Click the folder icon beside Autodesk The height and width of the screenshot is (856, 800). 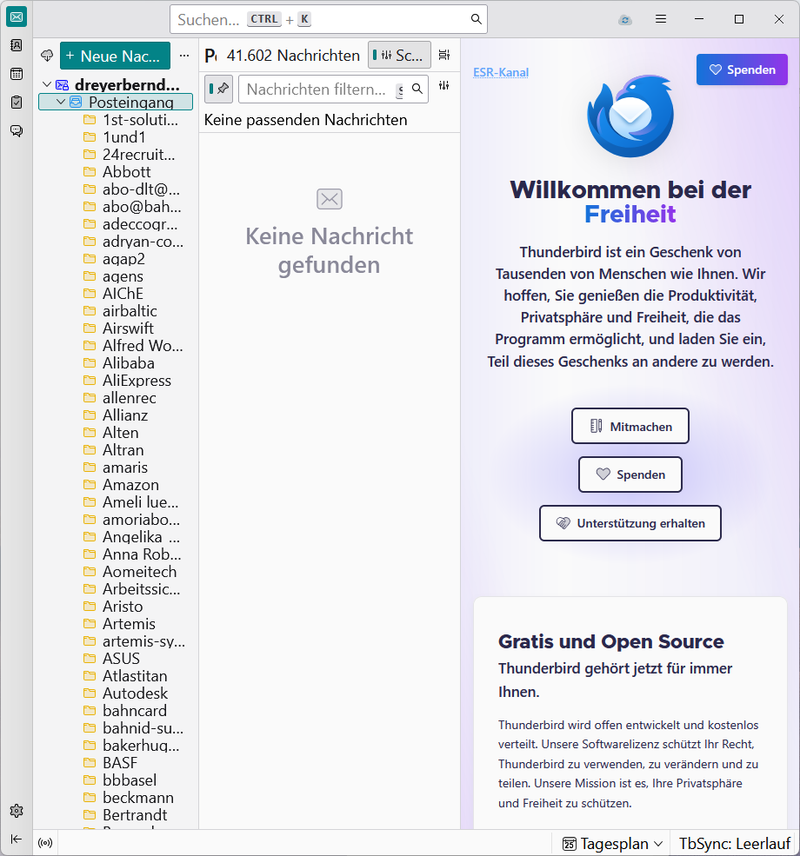click(90, 693)
